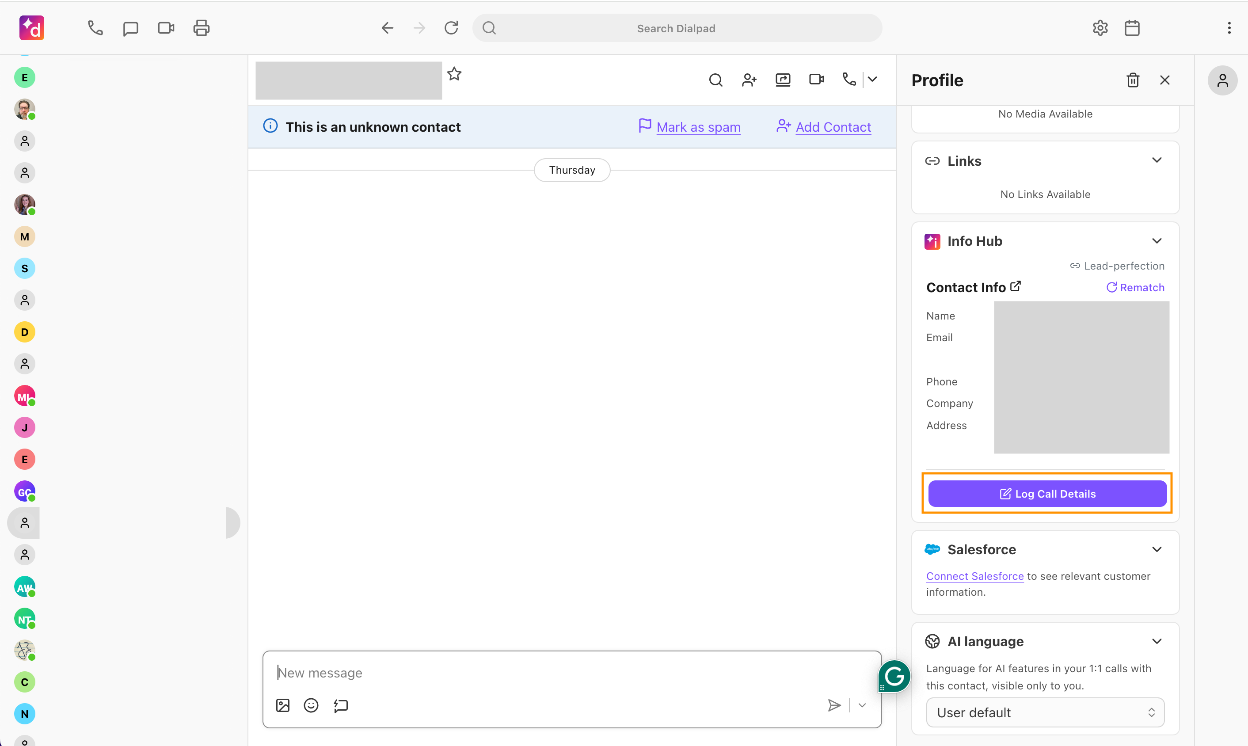1248x746 pixels.
Task: Click Mark as spam link
Action: 699,127
